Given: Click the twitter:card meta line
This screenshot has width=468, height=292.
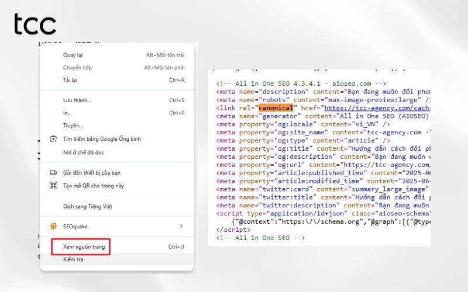Looking at the screenshot, I should click(x=324, y=189).
